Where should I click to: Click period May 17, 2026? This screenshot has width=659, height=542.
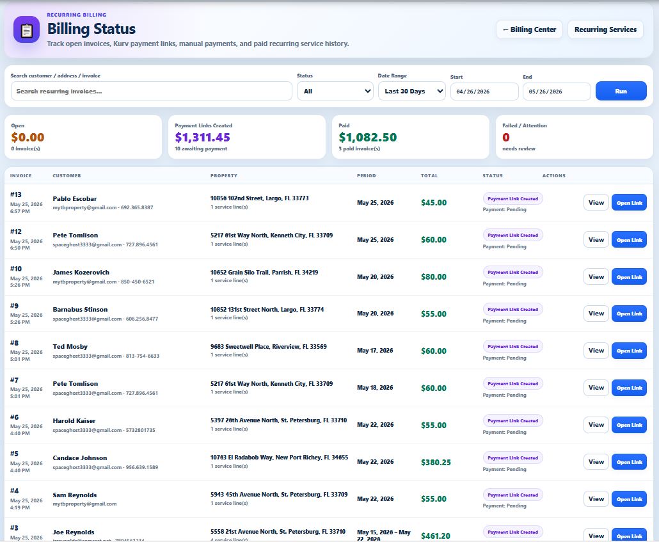[x=375, y=351]
